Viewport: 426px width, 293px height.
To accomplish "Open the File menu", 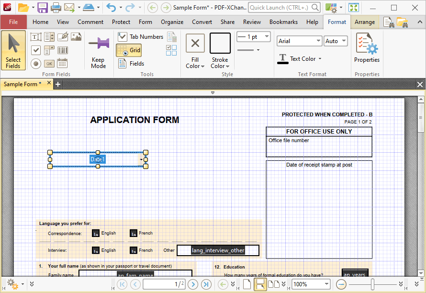I will tap(13, 22).
